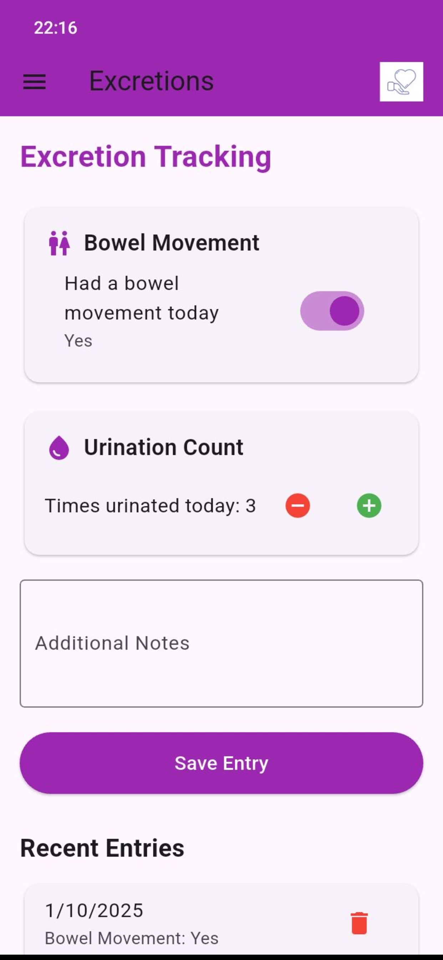443x960 pixels.
Task: Tap the Urination Count card title
Action: [x=163, y=447]
